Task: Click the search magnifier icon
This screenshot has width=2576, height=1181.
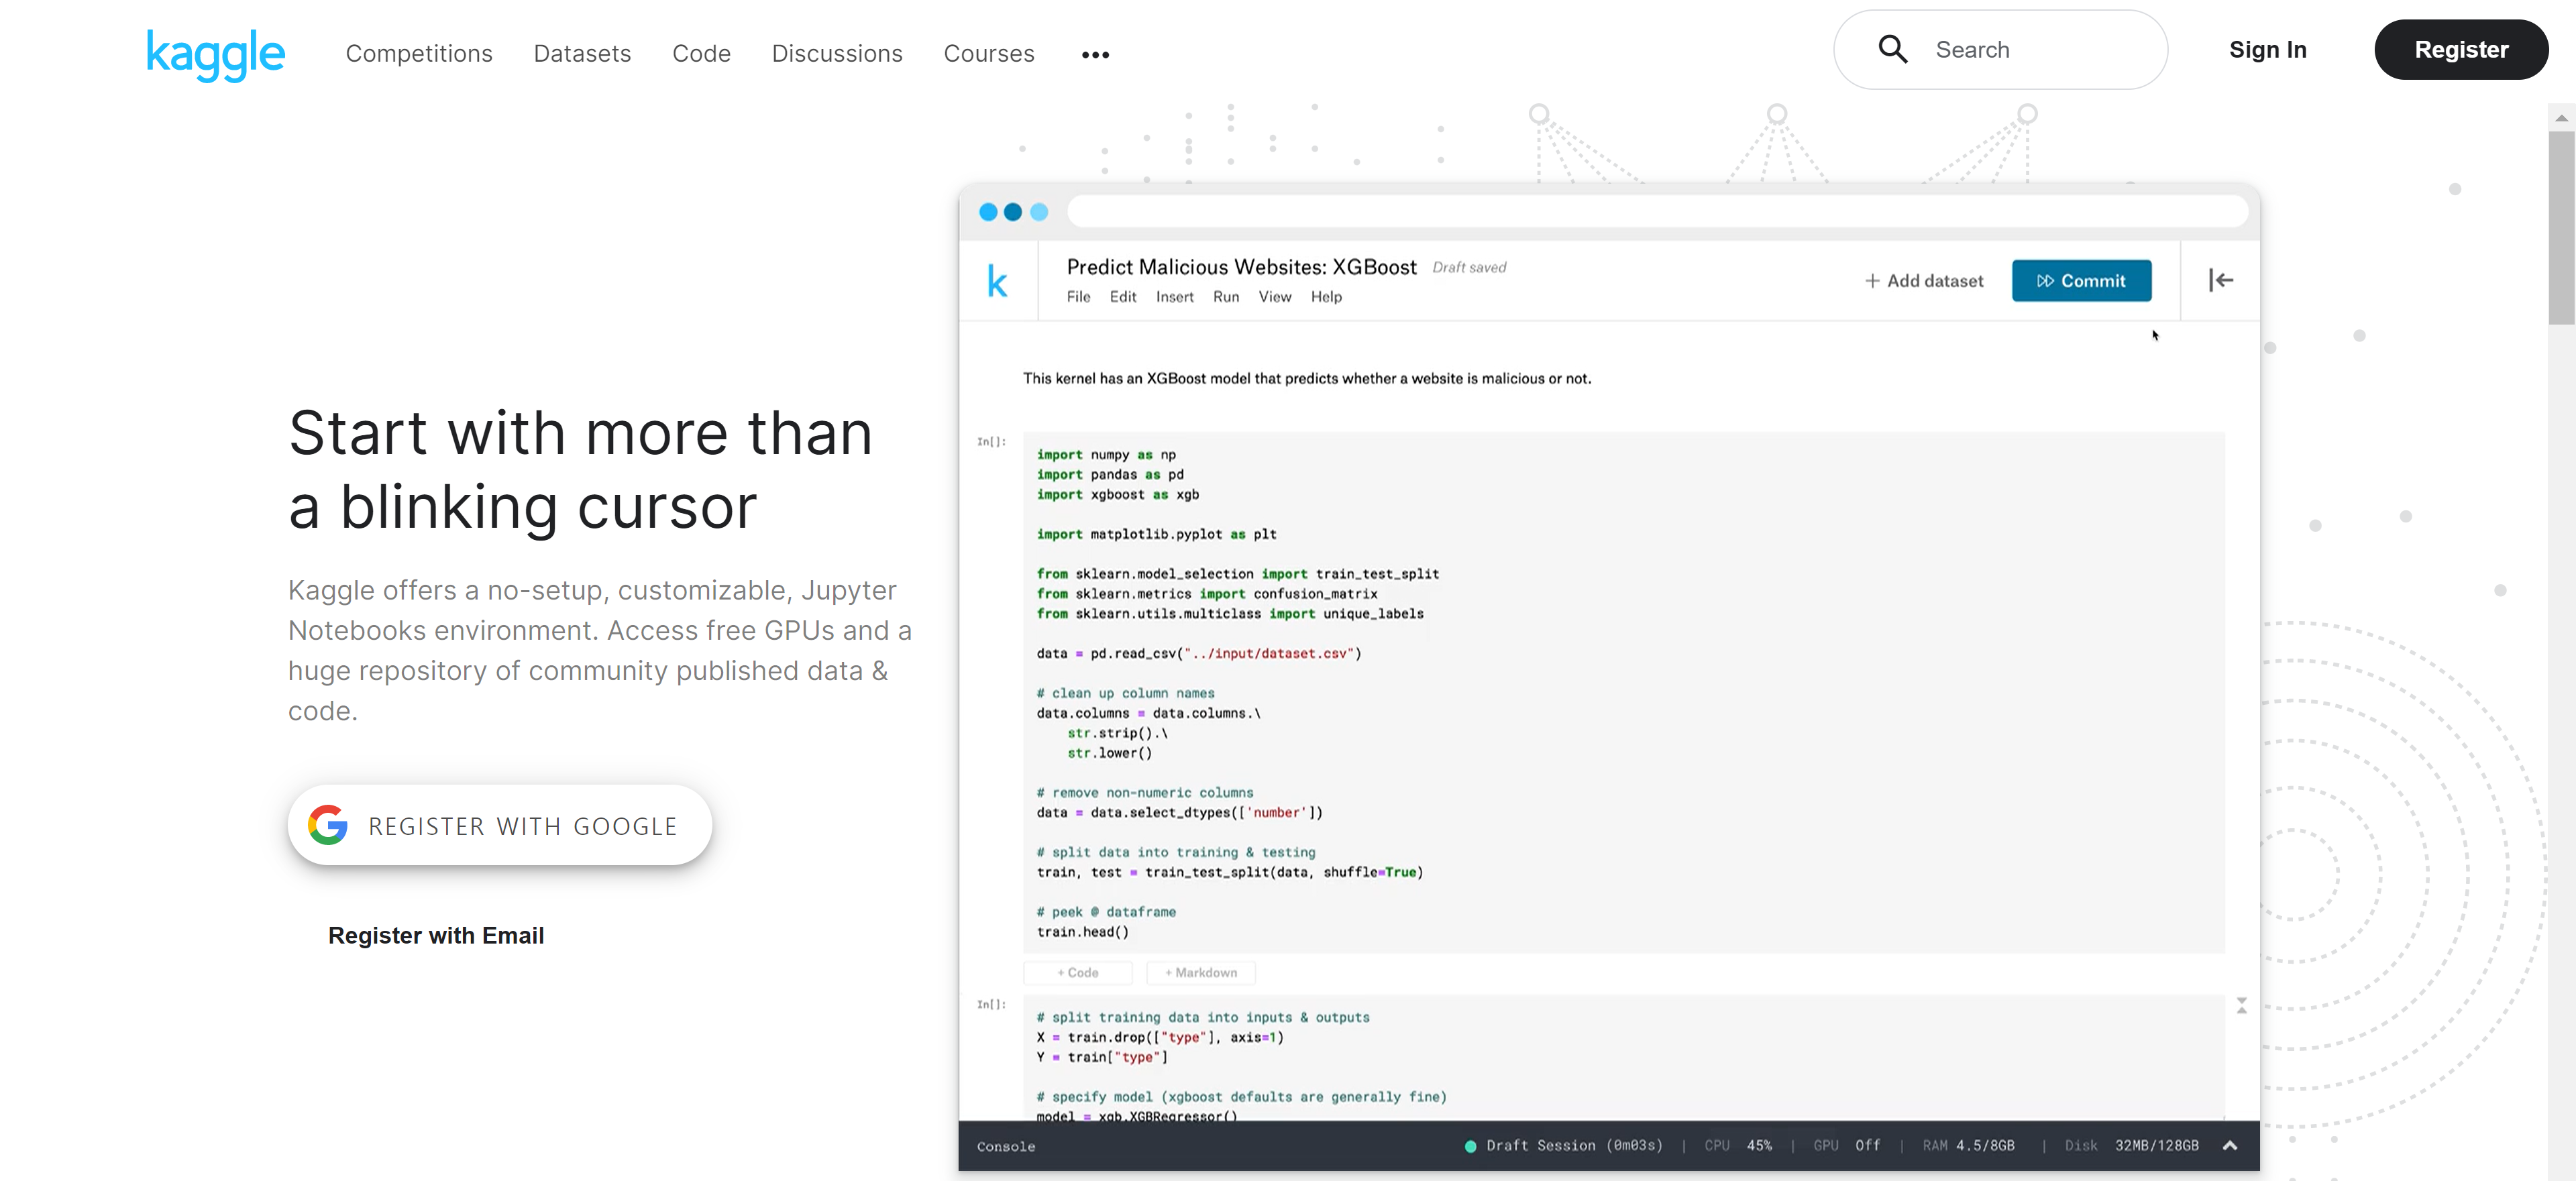Action: point(1892,49)
